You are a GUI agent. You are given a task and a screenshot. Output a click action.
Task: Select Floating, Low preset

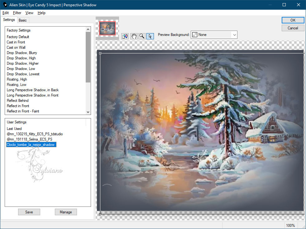(x=17, y=85)
